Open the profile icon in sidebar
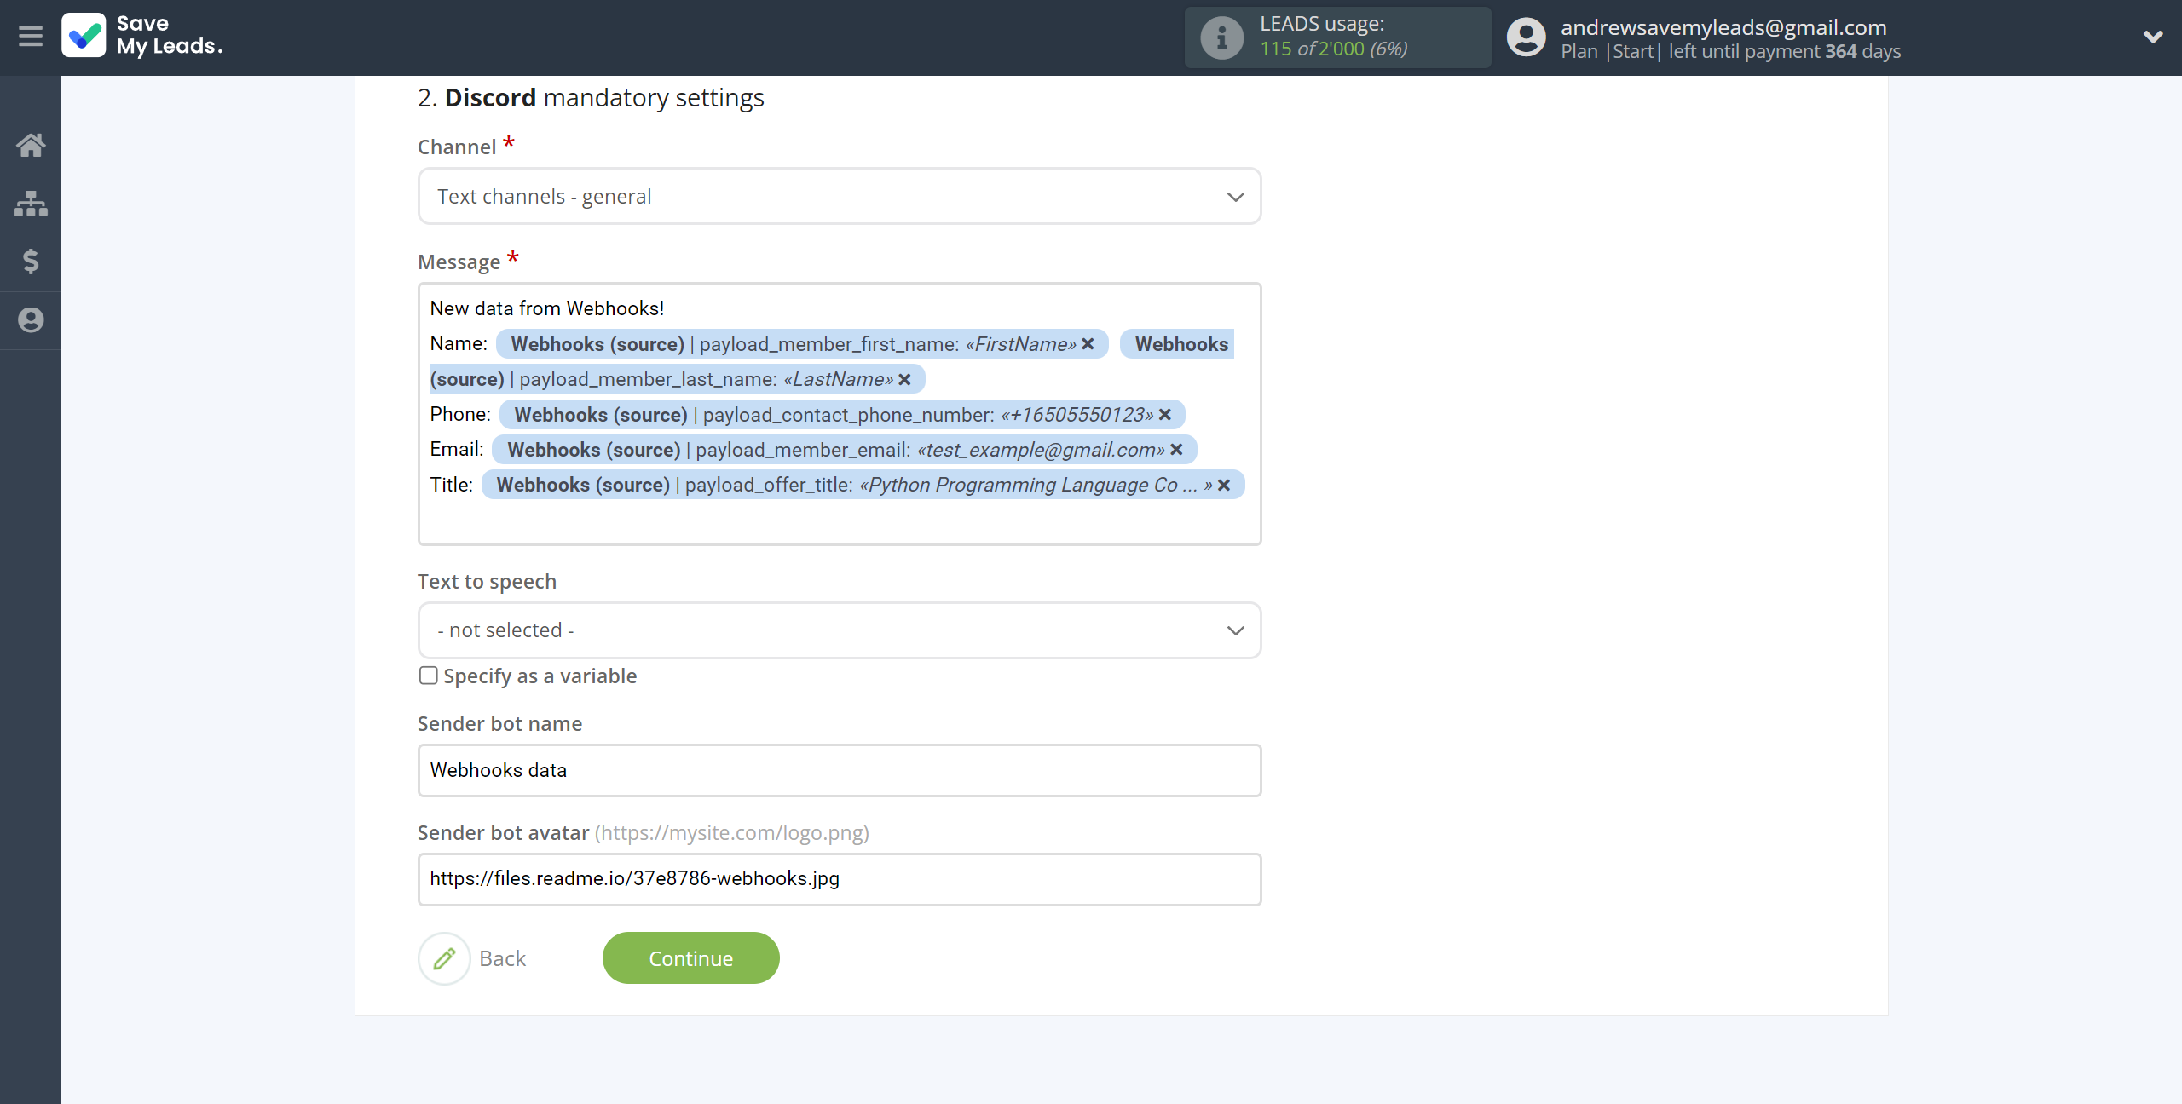 point(31,320)
